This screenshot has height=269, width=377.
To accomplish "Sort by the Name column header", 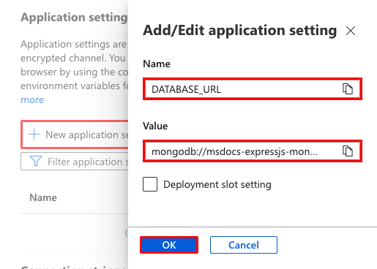I will (43, 197).
